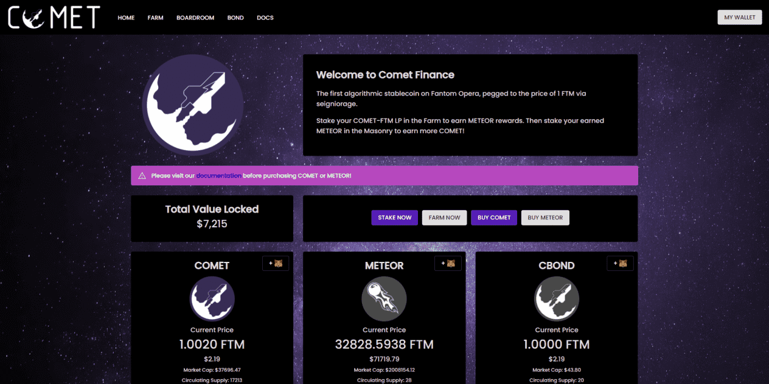Click the COMET Circulating Supply: 17213 text

coord(212,380)
